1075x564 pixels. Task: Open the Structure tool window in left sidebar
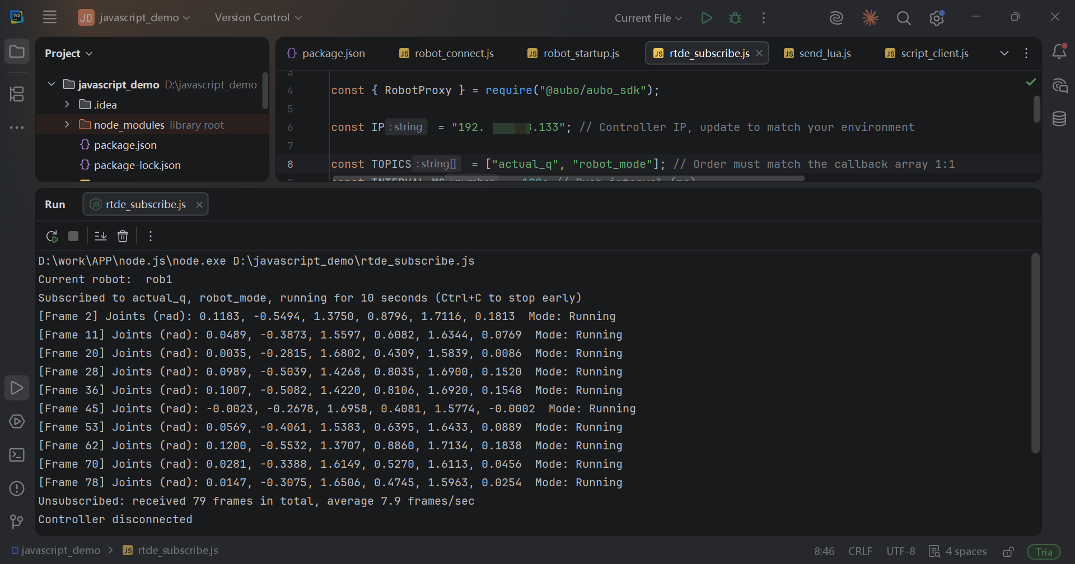tap(17, 93)
